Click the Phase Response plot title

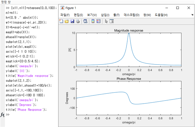tap(129, 79)
